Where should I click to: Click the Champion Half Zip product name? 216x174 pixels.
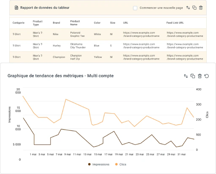[x=76, y=57]
